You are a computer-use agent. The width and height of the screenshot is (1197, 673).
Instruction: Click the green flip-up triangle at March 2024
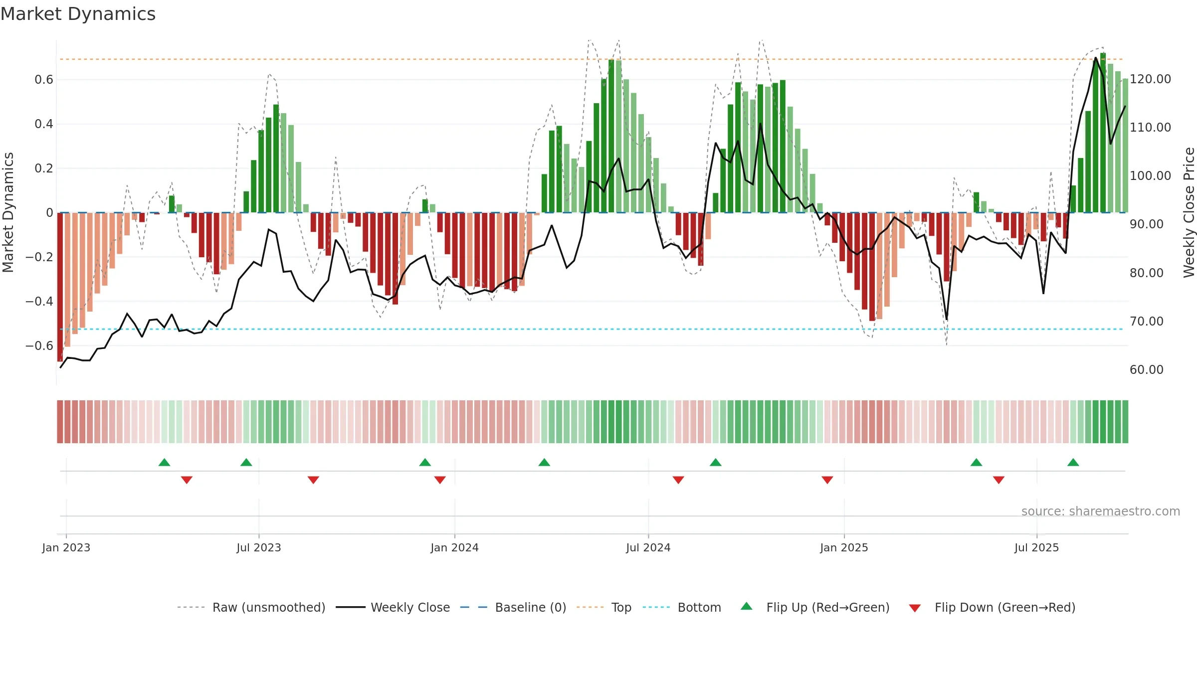544,462
